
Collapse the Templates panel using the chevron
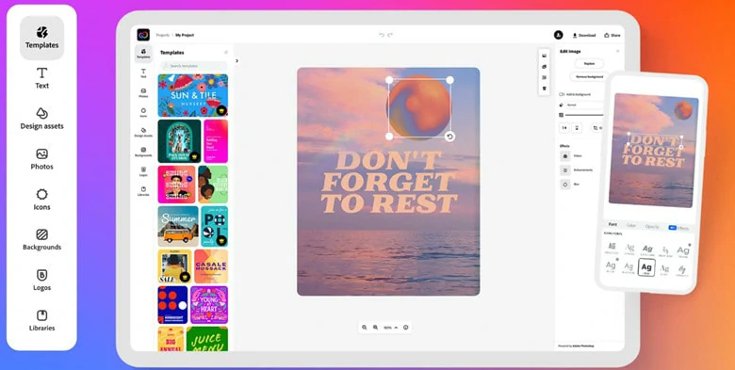point(237,60)
